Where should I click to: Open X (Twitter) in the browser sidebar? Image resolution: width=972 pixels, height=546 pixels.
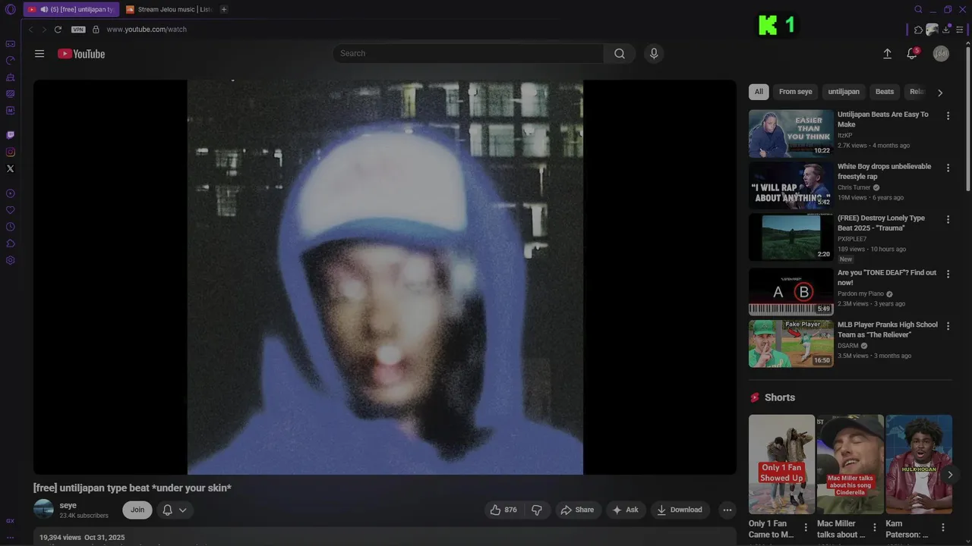10,168
